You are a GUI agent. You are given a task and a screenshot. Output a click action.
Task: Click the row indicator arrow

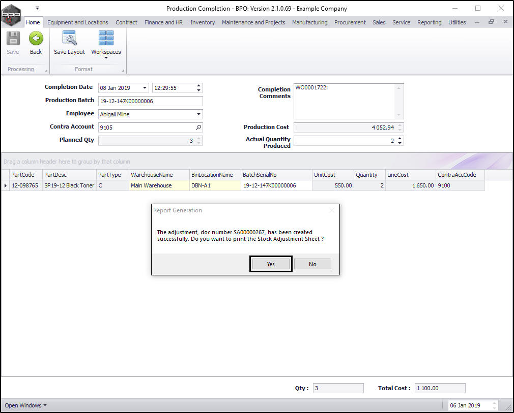pyautogui.click(x=5, y=185)
